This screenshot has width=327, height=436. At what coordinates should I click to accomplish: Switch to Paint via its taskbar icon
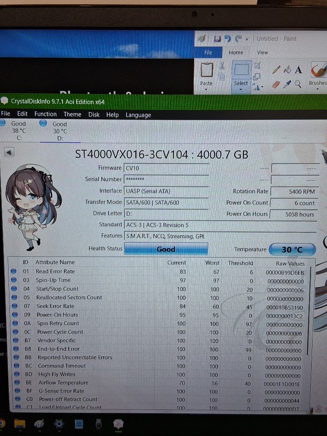coord(39,423)
